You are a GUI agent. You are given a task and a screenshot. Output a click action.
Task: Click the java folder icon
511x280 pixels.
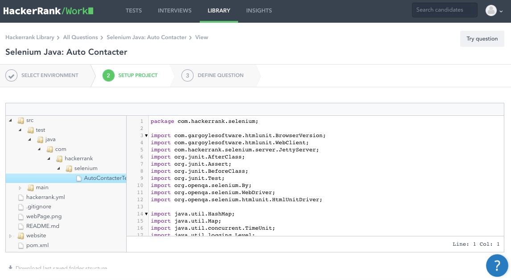(40, 139)
